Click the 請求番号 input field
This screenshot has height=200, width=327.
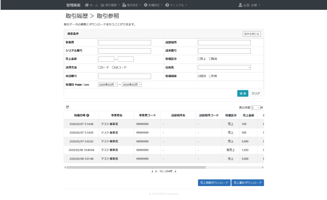click(x=224, y=51)
